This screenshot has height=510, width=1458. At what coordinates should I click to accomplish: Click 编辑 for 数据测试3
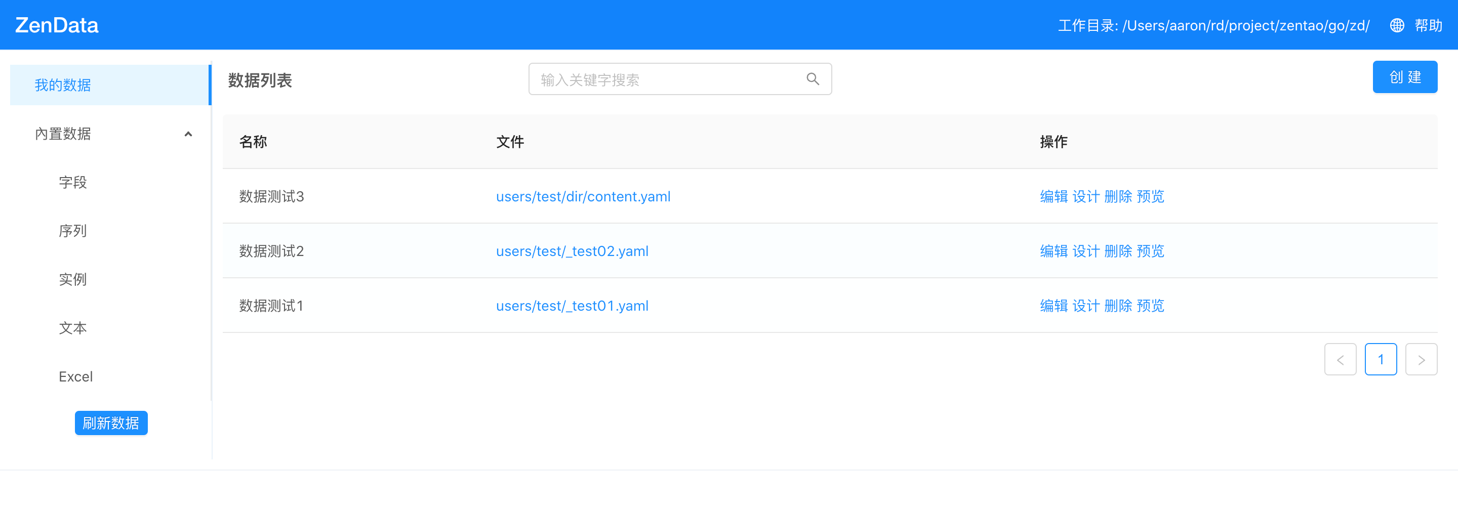(x=1054, y=196)
